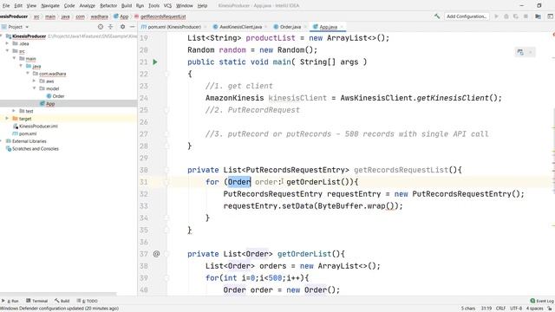The height and width of the screenshot is (312, 555).
Task: Click the @ gutter icon on line 37
Action: (156, 254)
